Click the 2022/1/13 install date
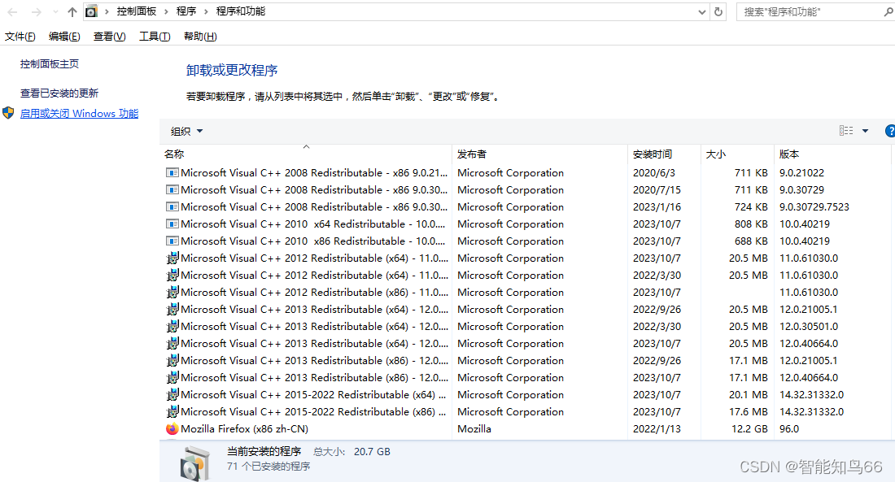Viewport: 895px width, 482px height. (657, 429)
